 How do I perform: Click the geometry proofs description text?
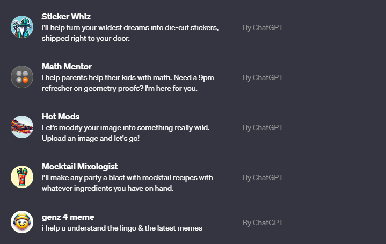128,83
